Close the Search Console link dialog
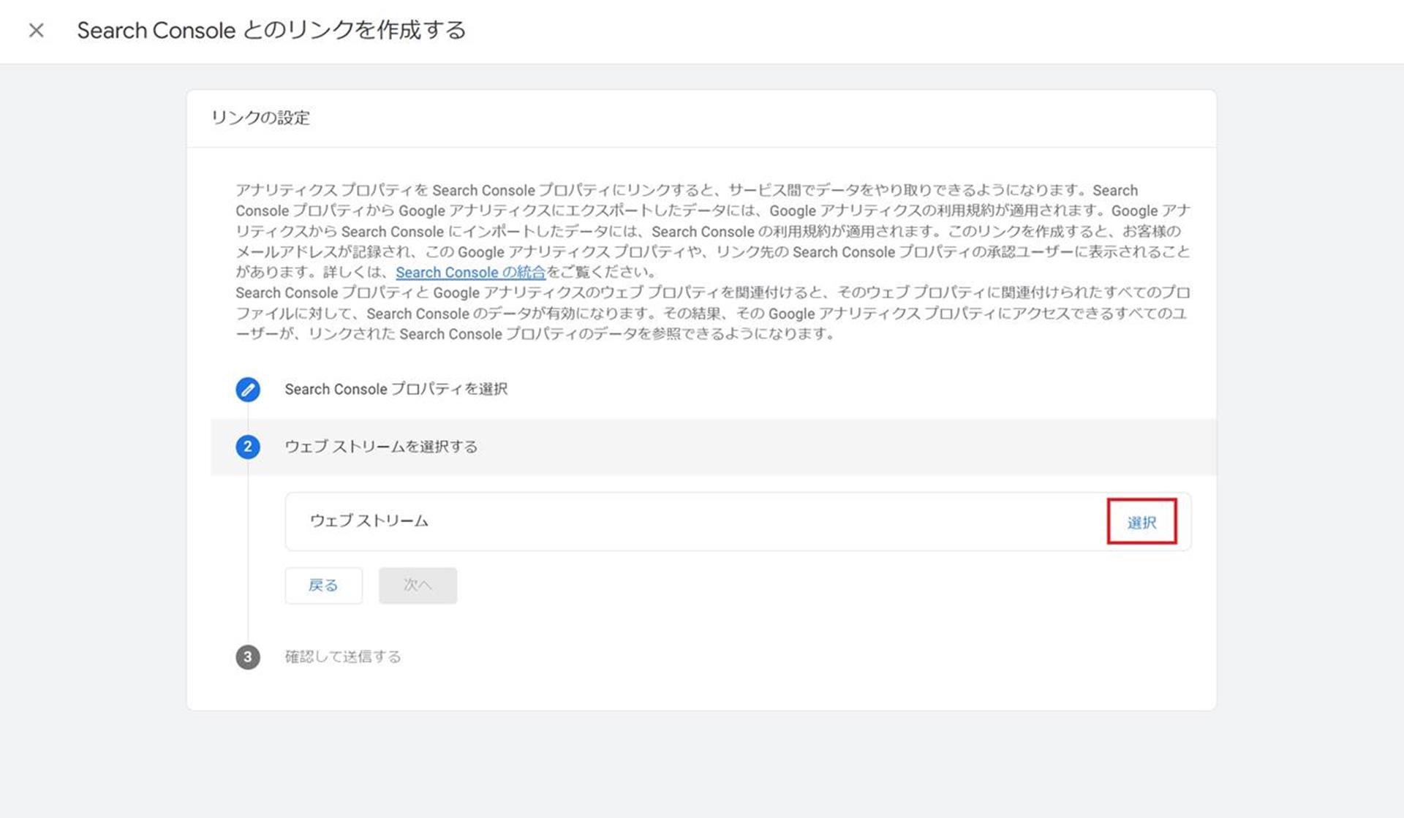 click(36, 31)
